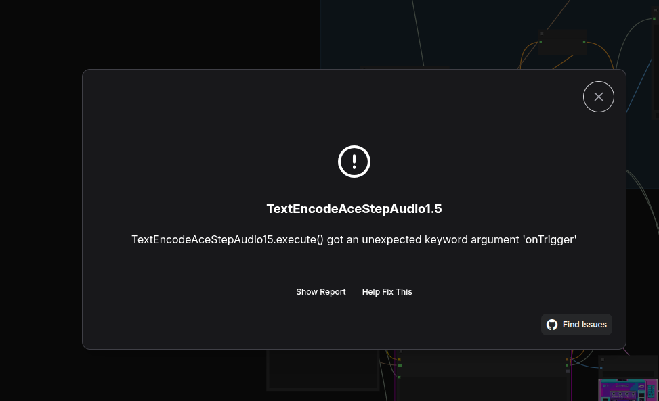Viewport: 659px width, 401px height.
Task: Click Help Fix This button
Action: coord(387,292)
